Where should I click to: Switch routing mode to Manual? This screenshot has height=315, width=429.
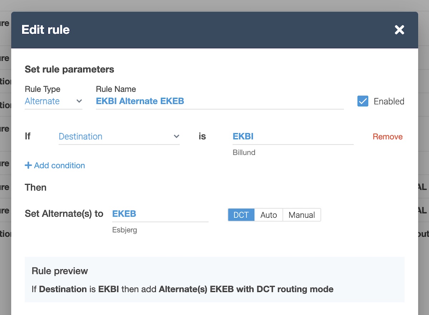[x=302, y=215]
